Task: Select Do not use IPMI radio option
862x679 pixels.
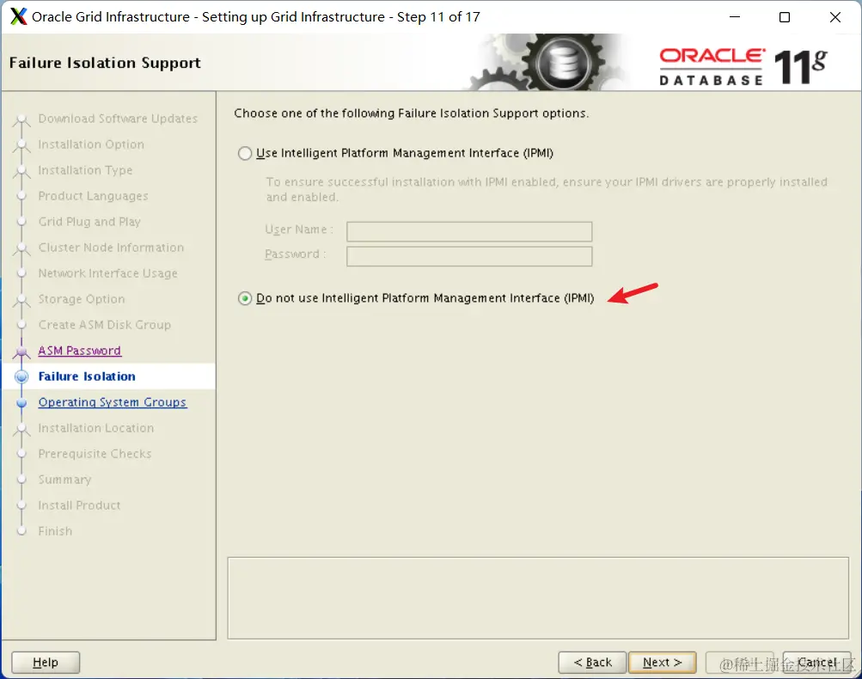Action: 245,298
